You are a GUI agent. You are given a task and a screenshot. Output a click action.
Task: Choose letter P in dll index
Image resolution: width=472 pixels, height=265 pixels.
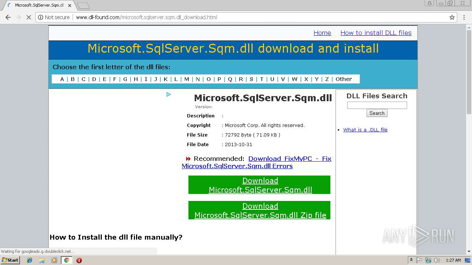pos(219,79)
